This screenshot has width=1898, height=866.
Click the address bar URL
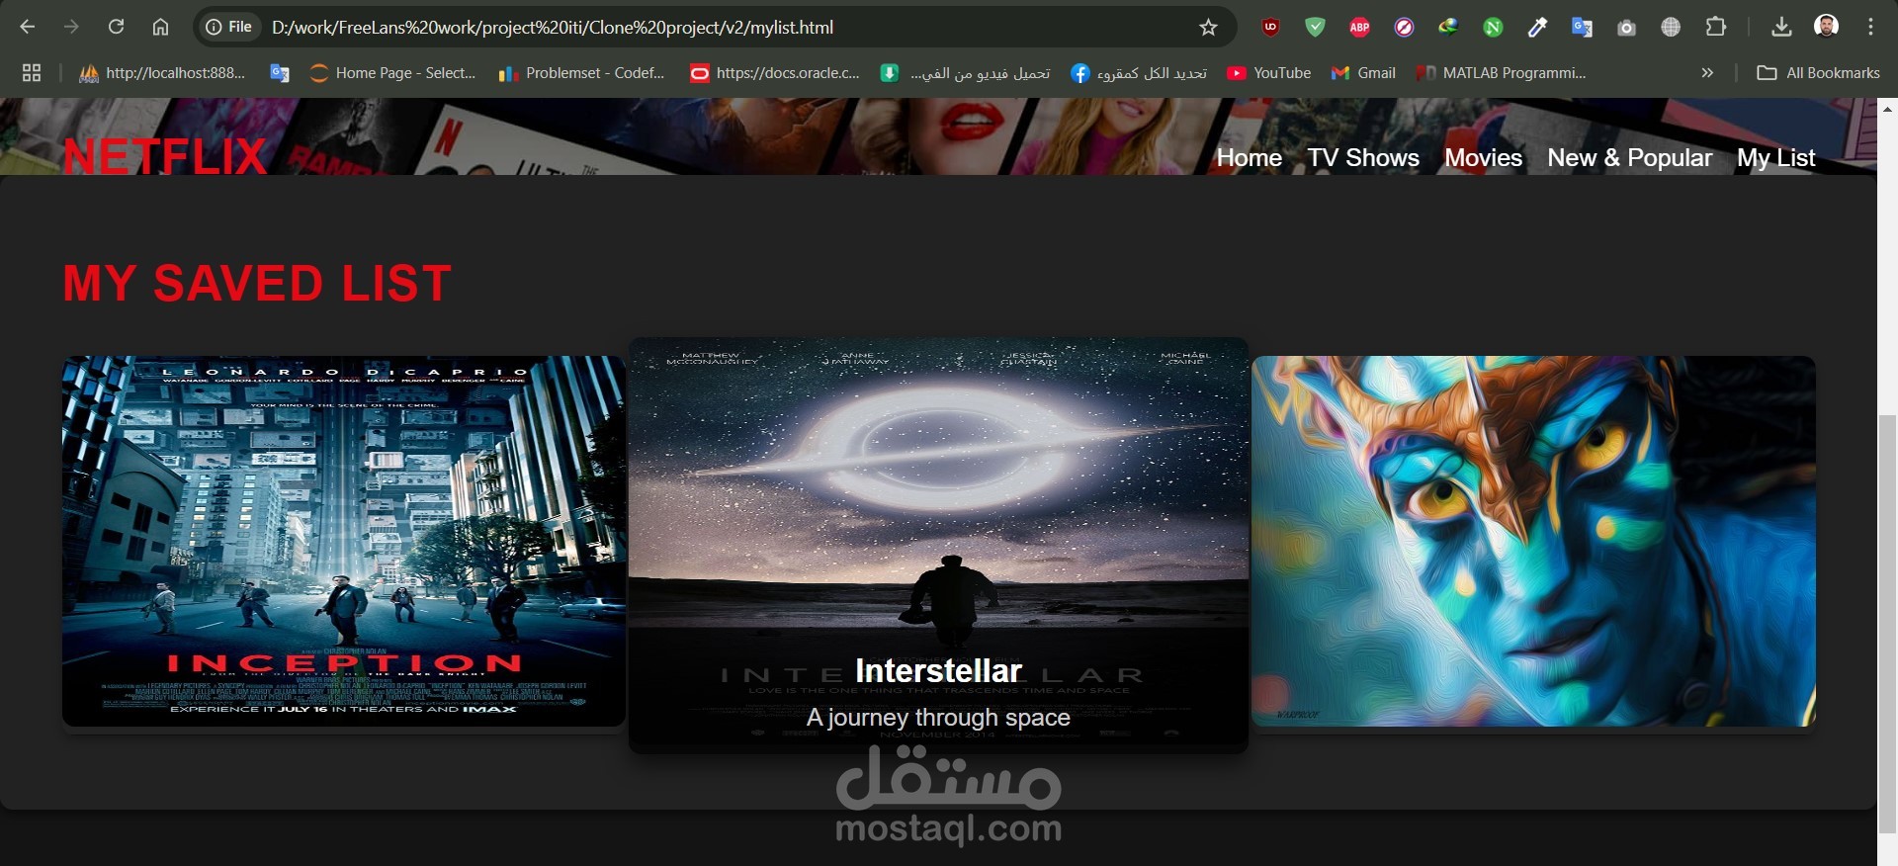coord(553,27)
